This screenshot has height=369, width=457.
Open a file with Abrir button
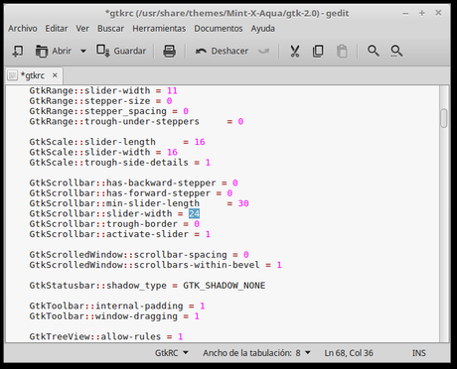(x=54, y=52)
